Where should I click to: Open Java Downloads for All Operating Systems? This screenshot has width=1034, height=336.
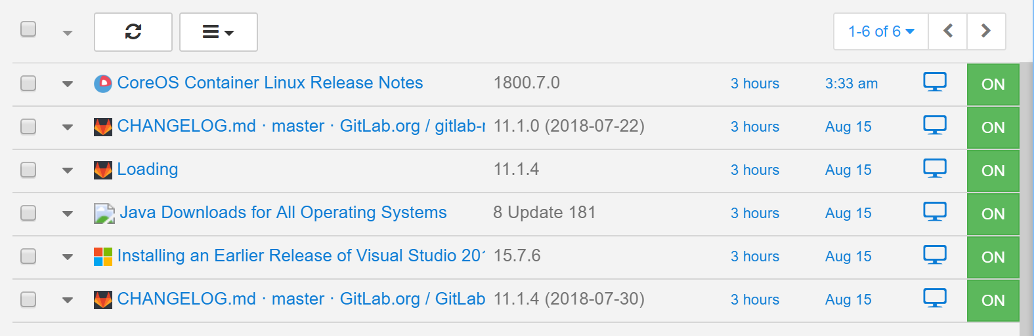coord(283,213)
